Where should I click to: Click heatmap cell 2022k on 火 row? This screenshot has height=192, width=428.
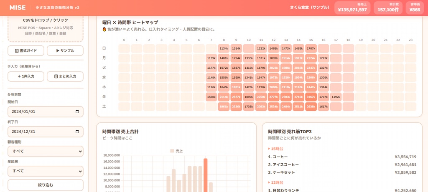click(273, 68)
